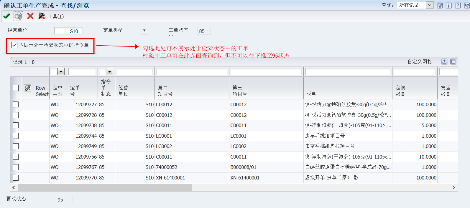Click the 定单号 column filter field
This screenshot has width=470, height=208.
tap(82, 71)
